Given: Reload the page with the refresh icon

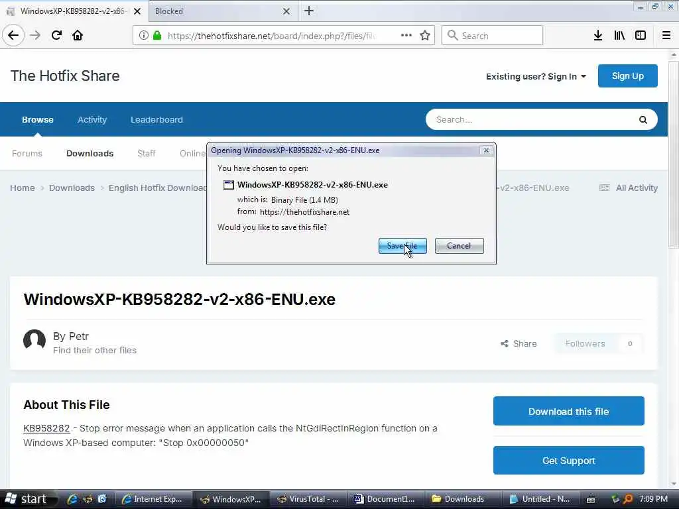Looking at the screenshot, I should [57, 36].
